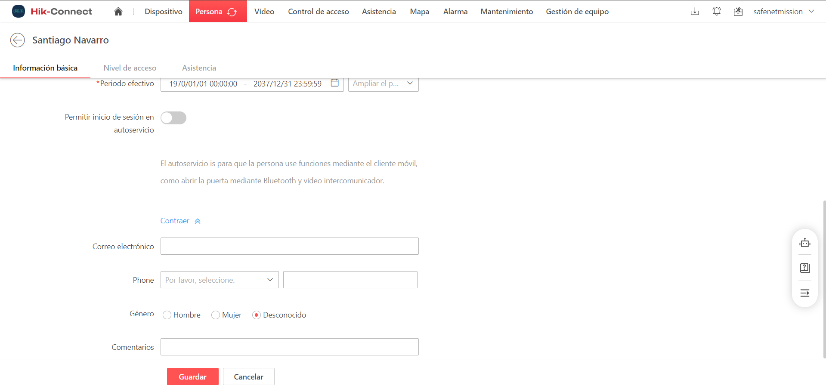Toggle Permitir inicio de sesión en autoservicio
This screenshot has height=392, width=826.
coord(173,118)
